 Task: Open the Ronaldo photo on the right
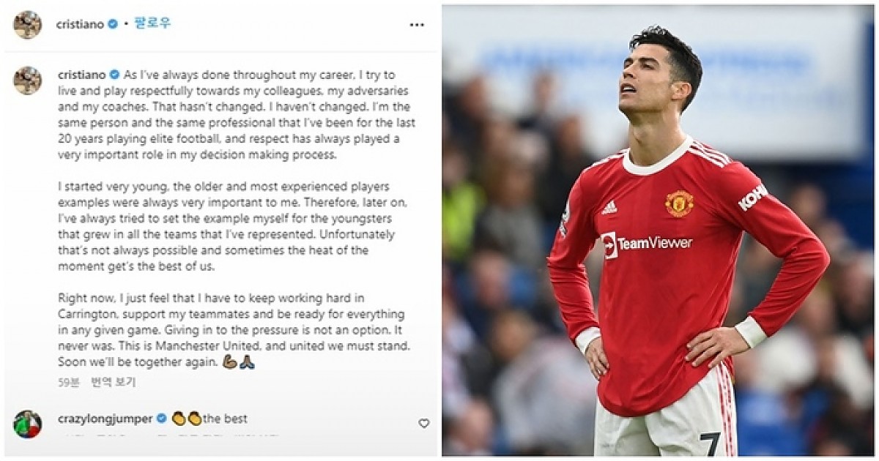coord(658,230)
